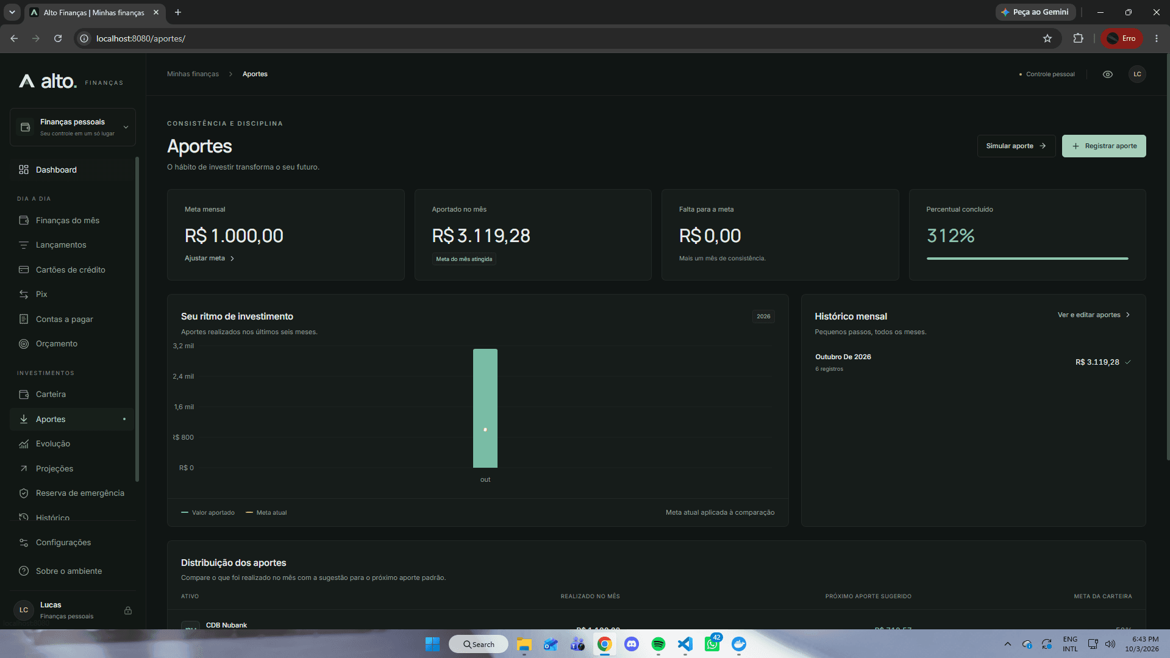Open Spotify from the taskbar

coord(658,644)
